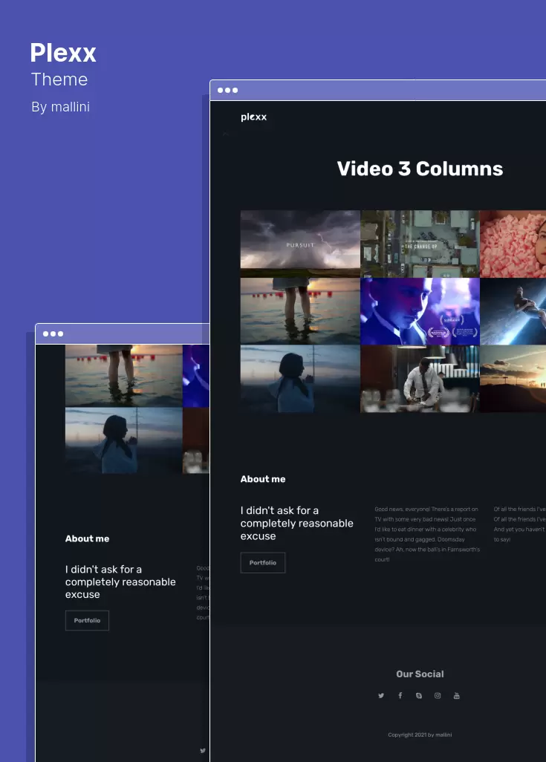This screenshot has height=762, width=546.
Task: Open the pink candy portrait video thumbnail
Action: 513,244
